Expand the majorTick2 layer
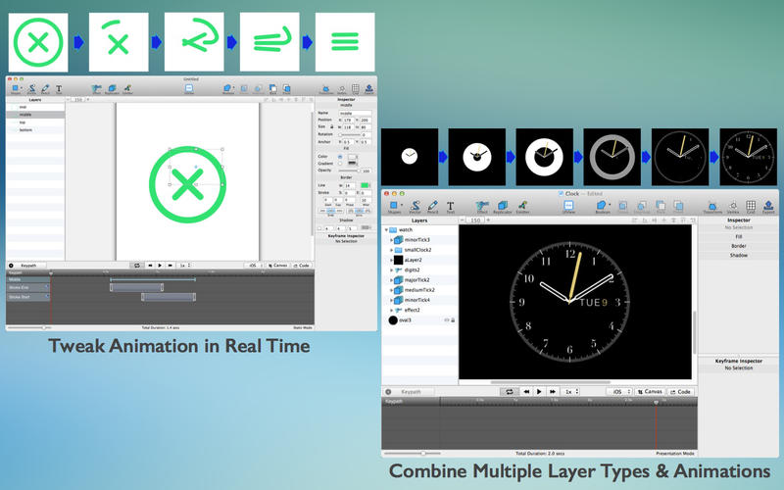Image resolution: width=784 pixels, height=490 pixels. click(391, 280)
